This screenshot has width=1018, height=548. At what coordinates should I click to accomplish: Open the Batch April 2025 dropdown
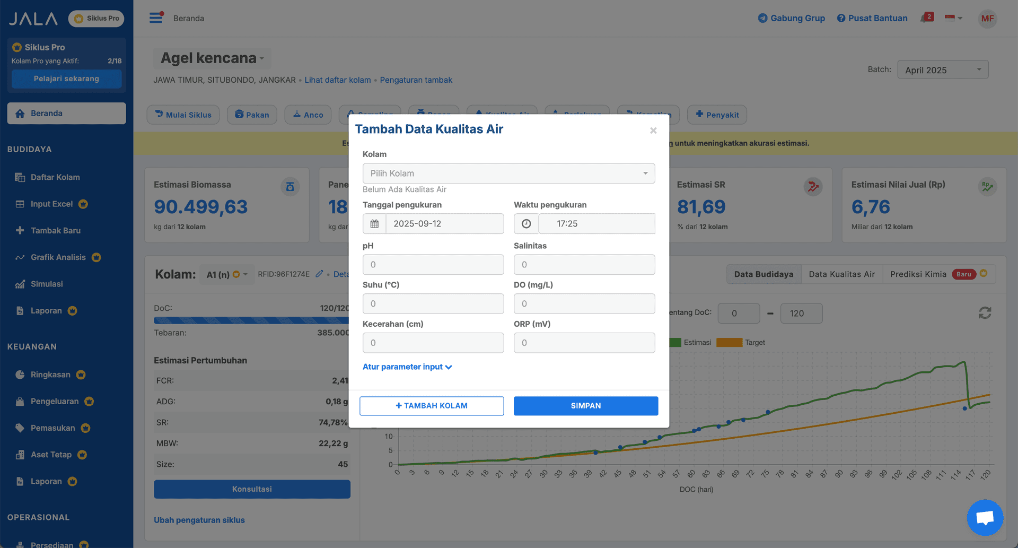942,70
